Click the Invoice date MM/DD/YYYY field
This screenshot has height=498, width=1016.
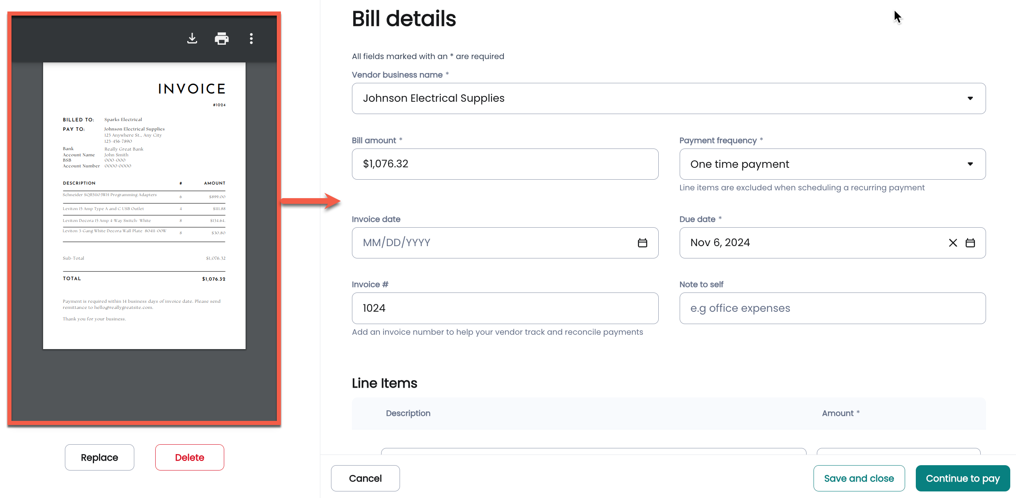(x=493, y=243)
